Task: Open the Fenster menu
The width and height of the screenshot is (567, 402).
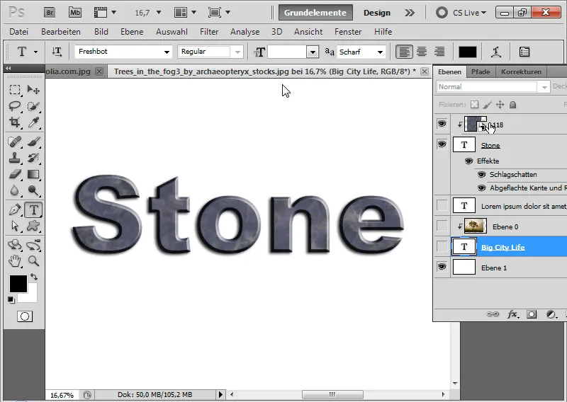Action: [348, 32]
